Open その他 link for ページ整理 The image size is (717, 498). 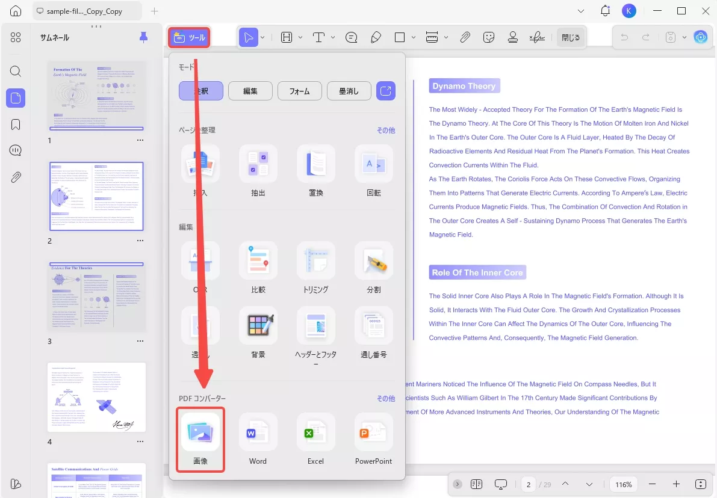point(386,130)
